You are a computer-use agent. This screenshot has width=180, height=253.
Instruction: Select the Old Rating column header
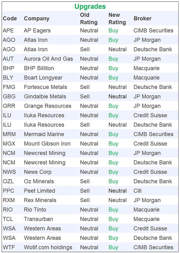tap(89, 19)
